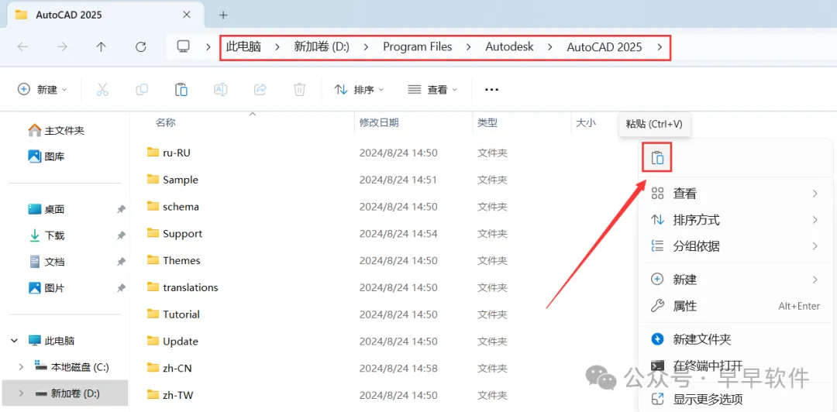Open a new tab with plus button
The width and height of the screenshot is (837, 412).
(x=224, y=15)
